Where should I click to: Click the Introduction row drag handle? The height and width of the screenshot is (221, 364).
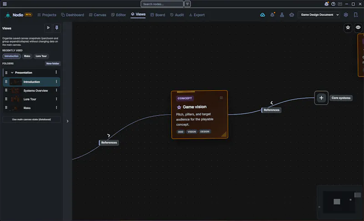pyautogui.click(x=6, y=82)
